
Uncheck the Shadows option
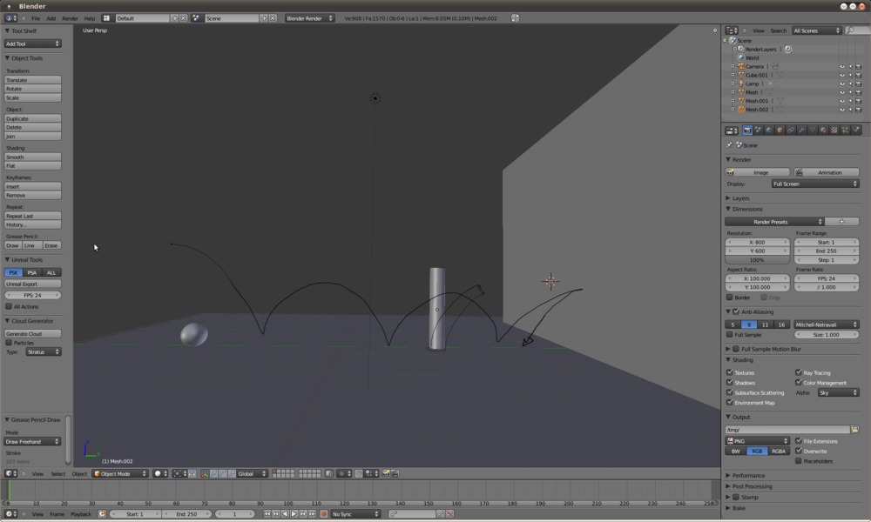point(729,383)
